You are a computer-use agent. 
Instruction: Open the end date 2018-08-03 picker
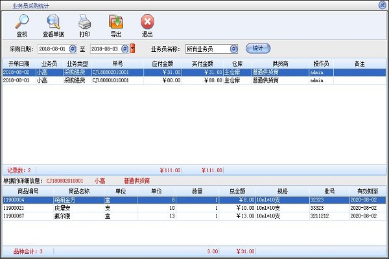[x=125, y=49]
